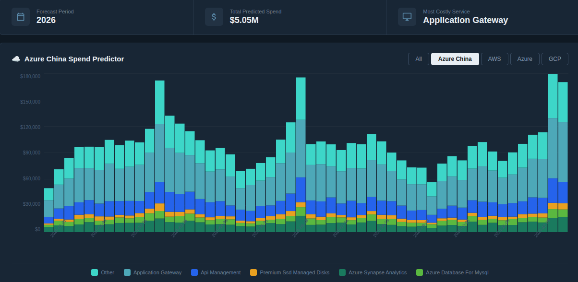578x282 pixels.
Task: Switch to the GCP tab
Action: coord(555,59)
